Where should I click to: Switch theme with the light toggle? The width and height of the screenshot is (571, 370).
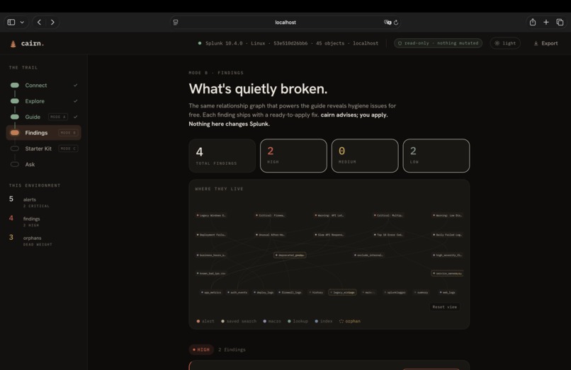pyautogui.click(x=505, y=43)
